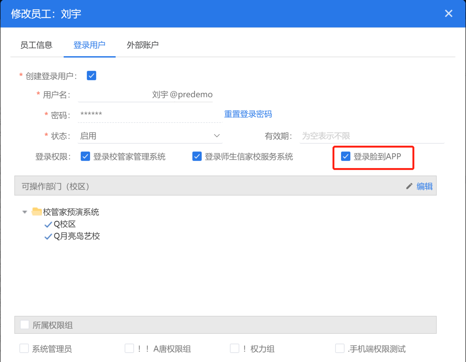
Task: Check the 系统管理员 permission group
Action: 24,348
